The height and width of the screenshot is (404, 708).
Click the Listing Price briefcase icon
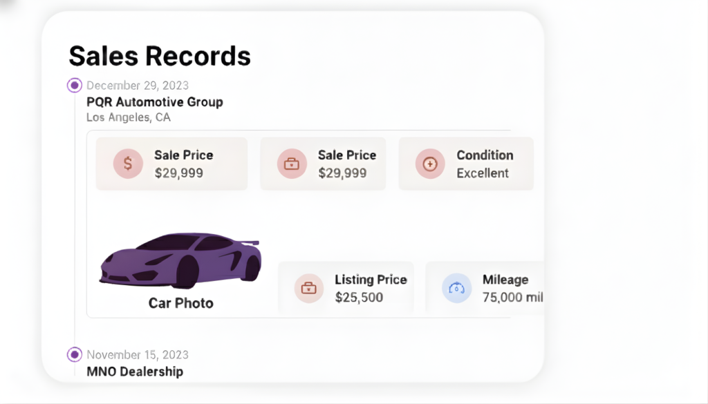click(x=308, y=288)
